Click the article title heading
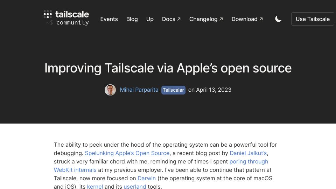Viewport: 336px width, 189px height. click(168, 68)
